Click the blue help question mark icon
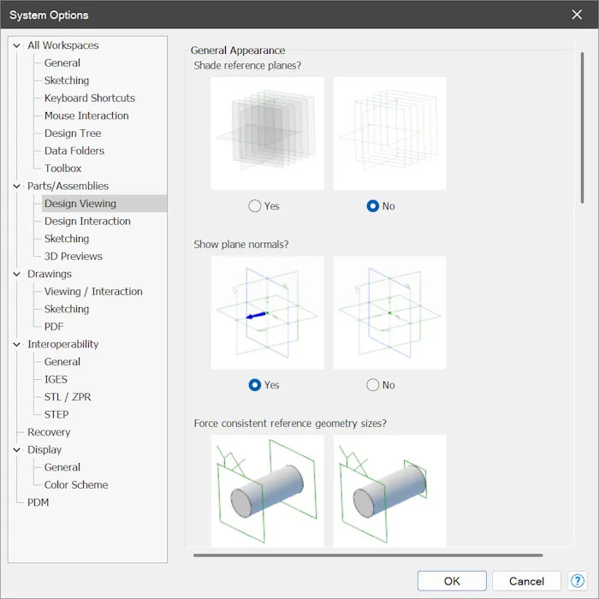 (x=578, y=581)
